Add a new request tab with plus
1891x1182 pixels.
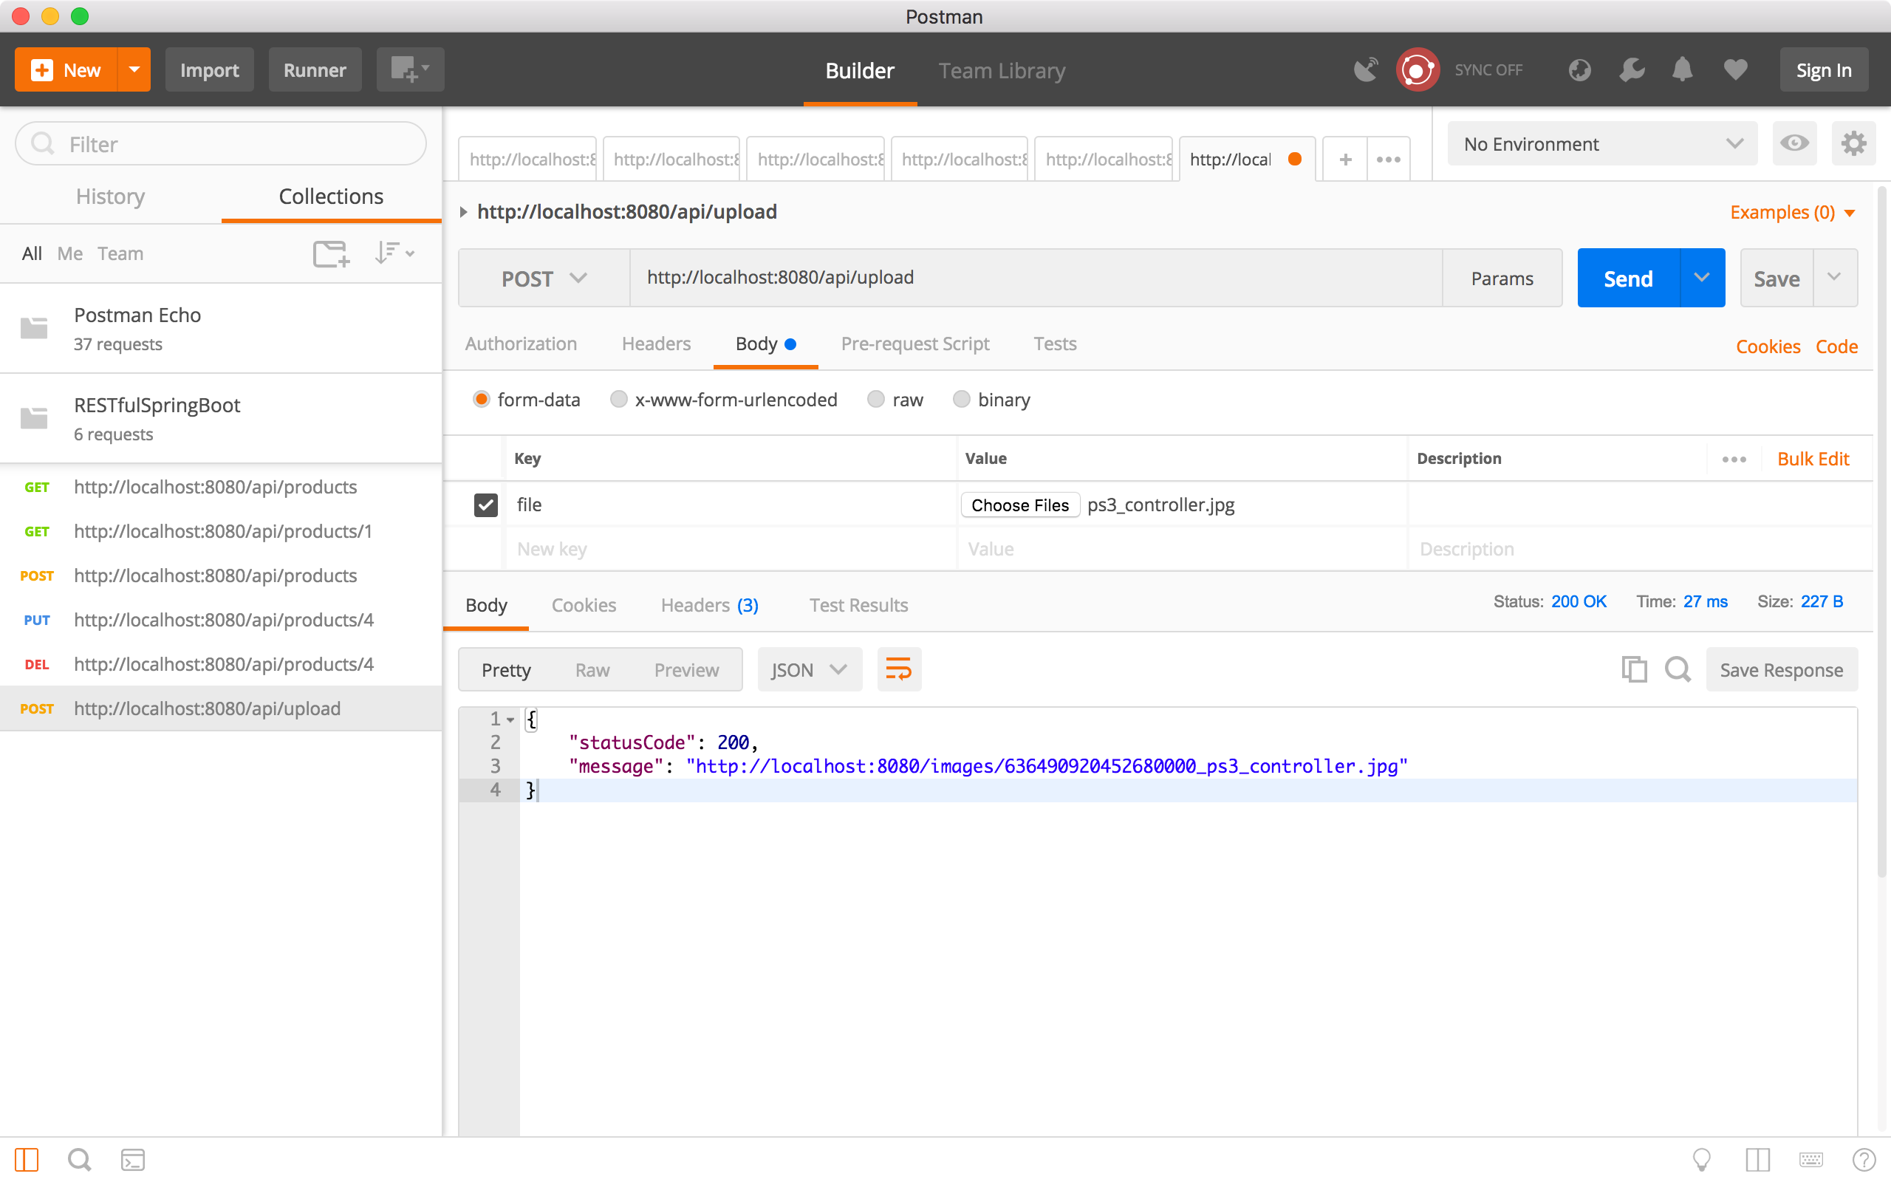[x=1346, y=160]
